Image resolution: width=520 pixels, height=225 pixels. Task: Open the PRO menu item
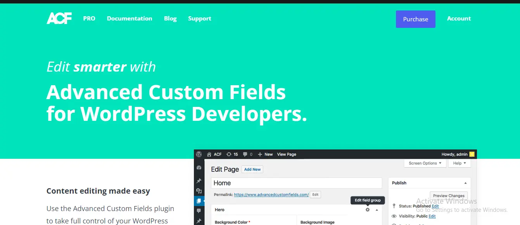[89, 19]
